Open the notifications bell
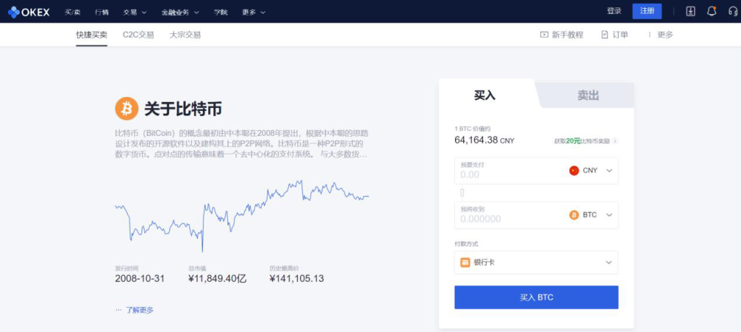741x332 pixels. (x=711, y=11)
